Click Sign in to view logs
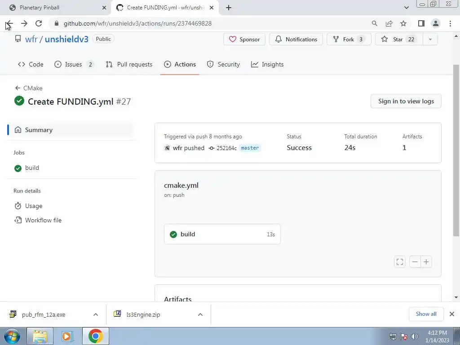The height and width of the screenshot is (345, 460). click(406, 101)
